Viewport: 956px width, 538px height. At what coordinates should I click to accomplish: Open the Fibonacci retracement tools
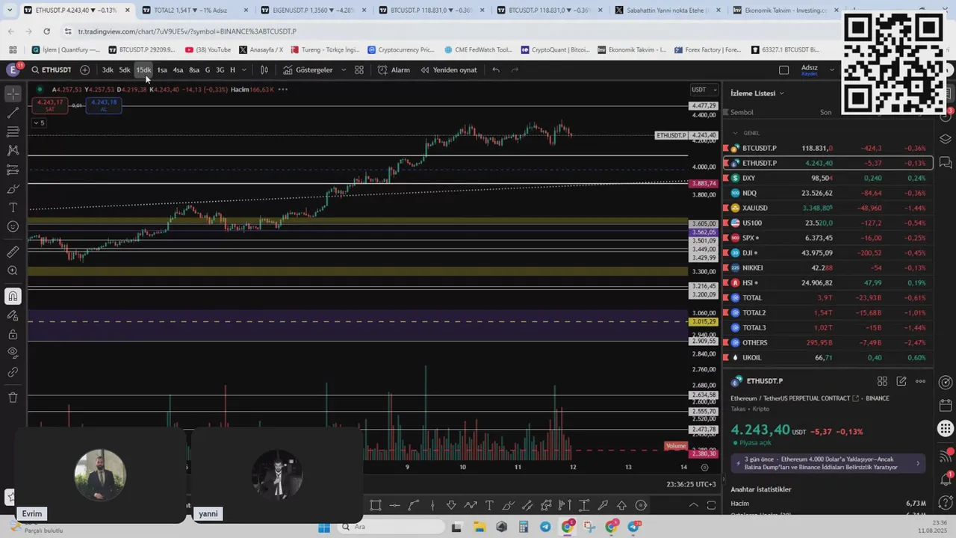pyautogui.click(x=13, y=132)
